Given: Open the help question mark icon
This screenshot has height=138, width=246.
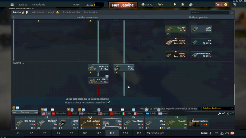Looking at the screenshot, I should 234,5.
